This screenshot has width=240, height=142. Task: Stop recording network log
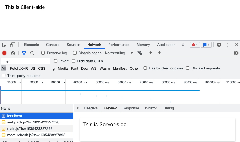pos(4,53)
